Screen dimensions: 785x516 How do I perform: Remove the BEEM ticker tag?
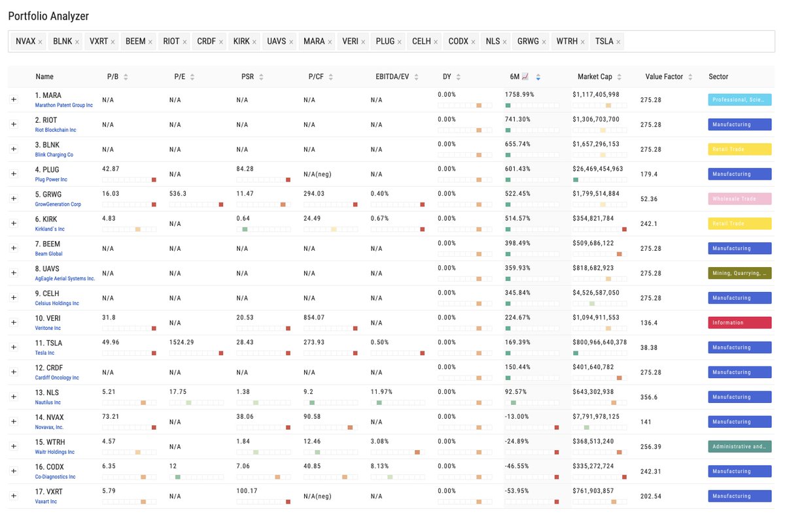click(x=150, y=42)
